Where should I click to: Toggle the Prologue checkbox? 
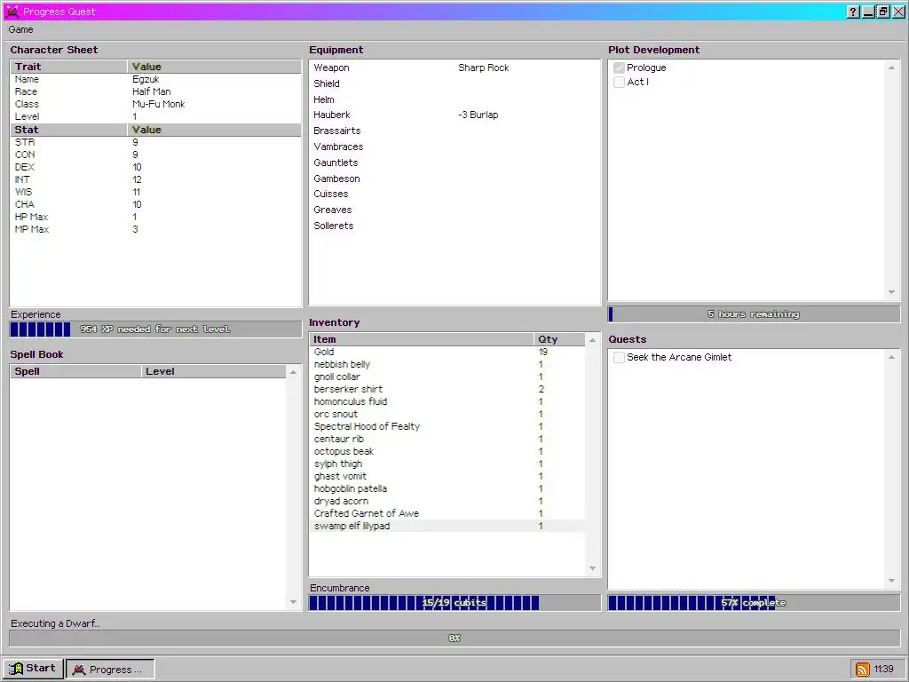click(619, 67)
